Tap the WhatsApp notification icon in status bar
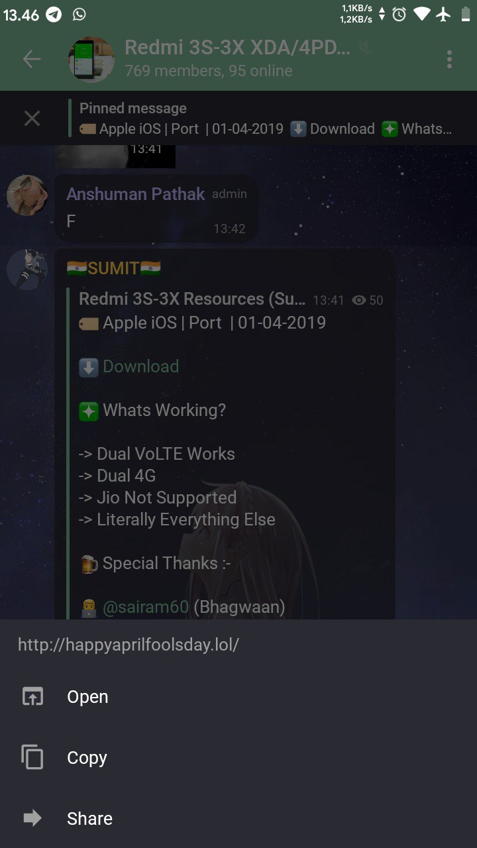The width and height of the screenshot is (477, 848). click(x=79, y=14)
